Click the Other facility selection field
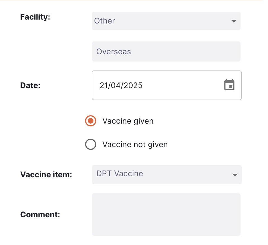Image resolution: width=268 pixels, height=245 pixels. click(x=166, y=21)
